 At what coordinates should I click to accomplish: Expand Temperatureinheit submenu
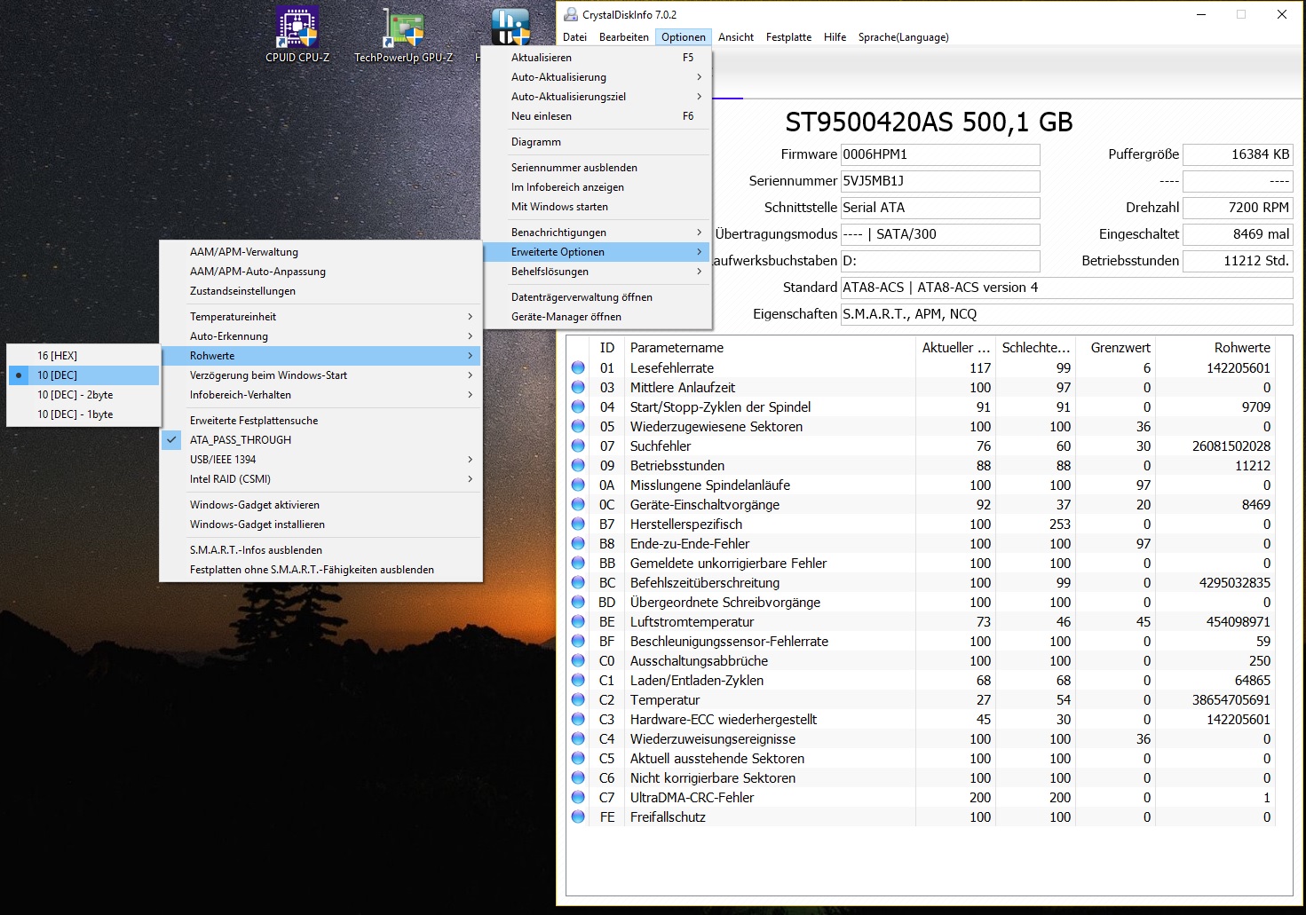tap(321, 317)
